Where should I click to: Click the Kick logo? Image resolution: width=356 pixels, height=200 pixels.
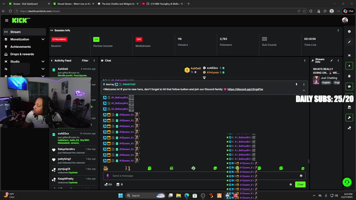[x=21, y=20]
